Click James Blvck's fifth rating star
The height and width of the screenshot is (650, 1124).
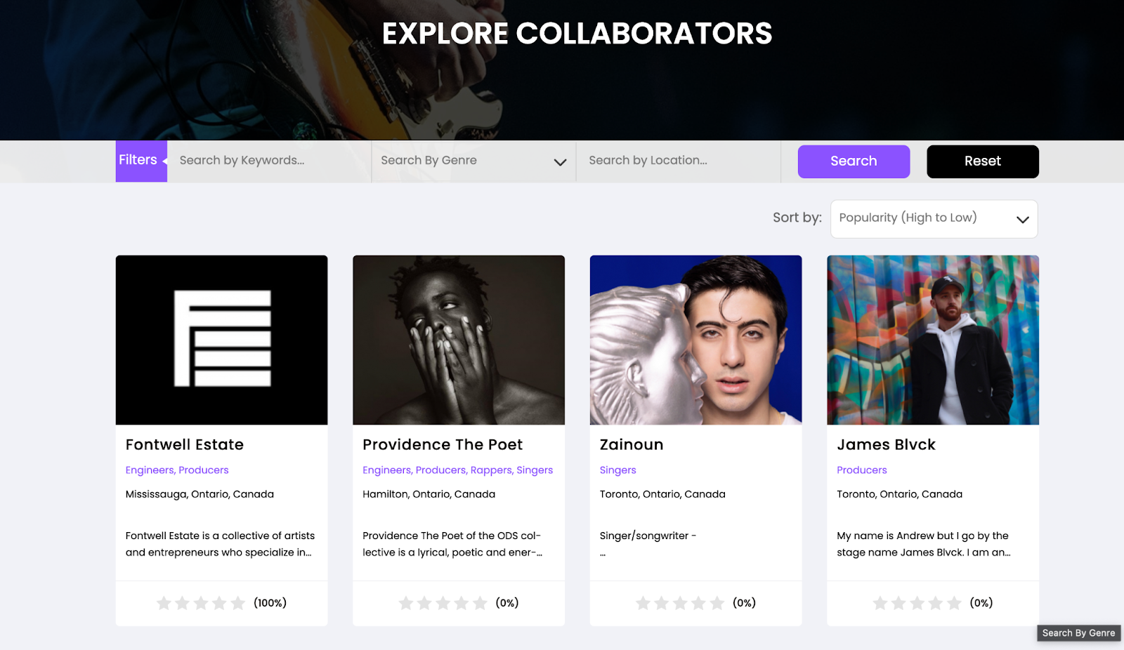954,603
